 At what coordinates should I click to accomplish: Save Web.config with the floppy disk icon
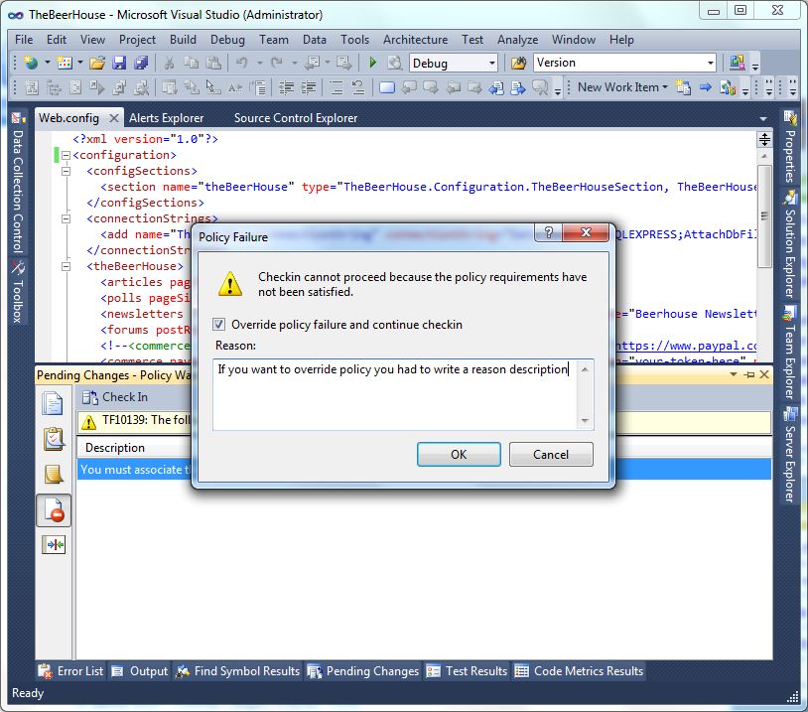[119, 63]
